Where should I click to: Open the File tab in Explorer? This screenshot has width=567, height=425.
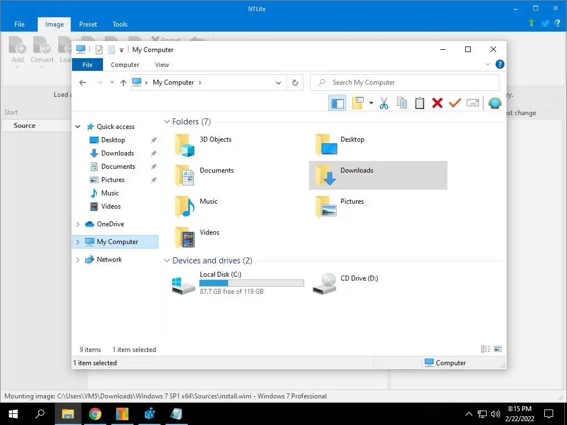point(87,65)
